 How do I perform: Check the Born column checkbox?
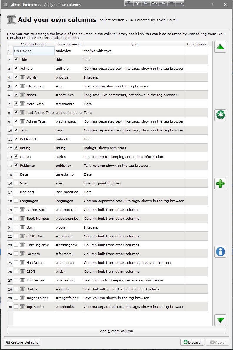[16, 227]
